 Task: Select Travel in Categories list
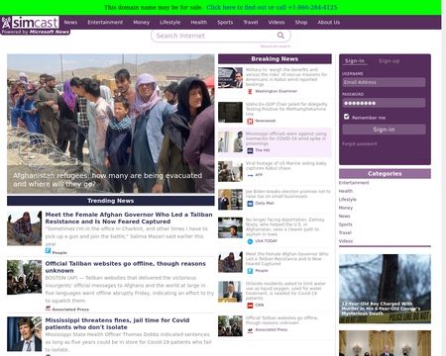tap(345, 232)
